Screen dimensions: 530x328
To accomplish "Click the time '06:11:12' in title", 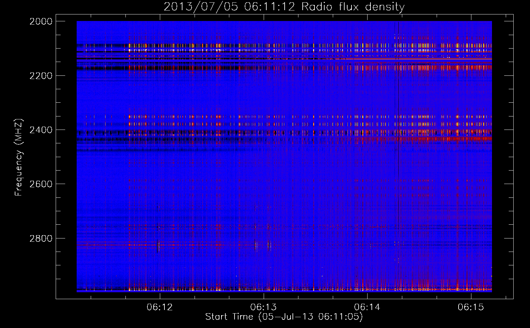I will click(x=270, y=7).
